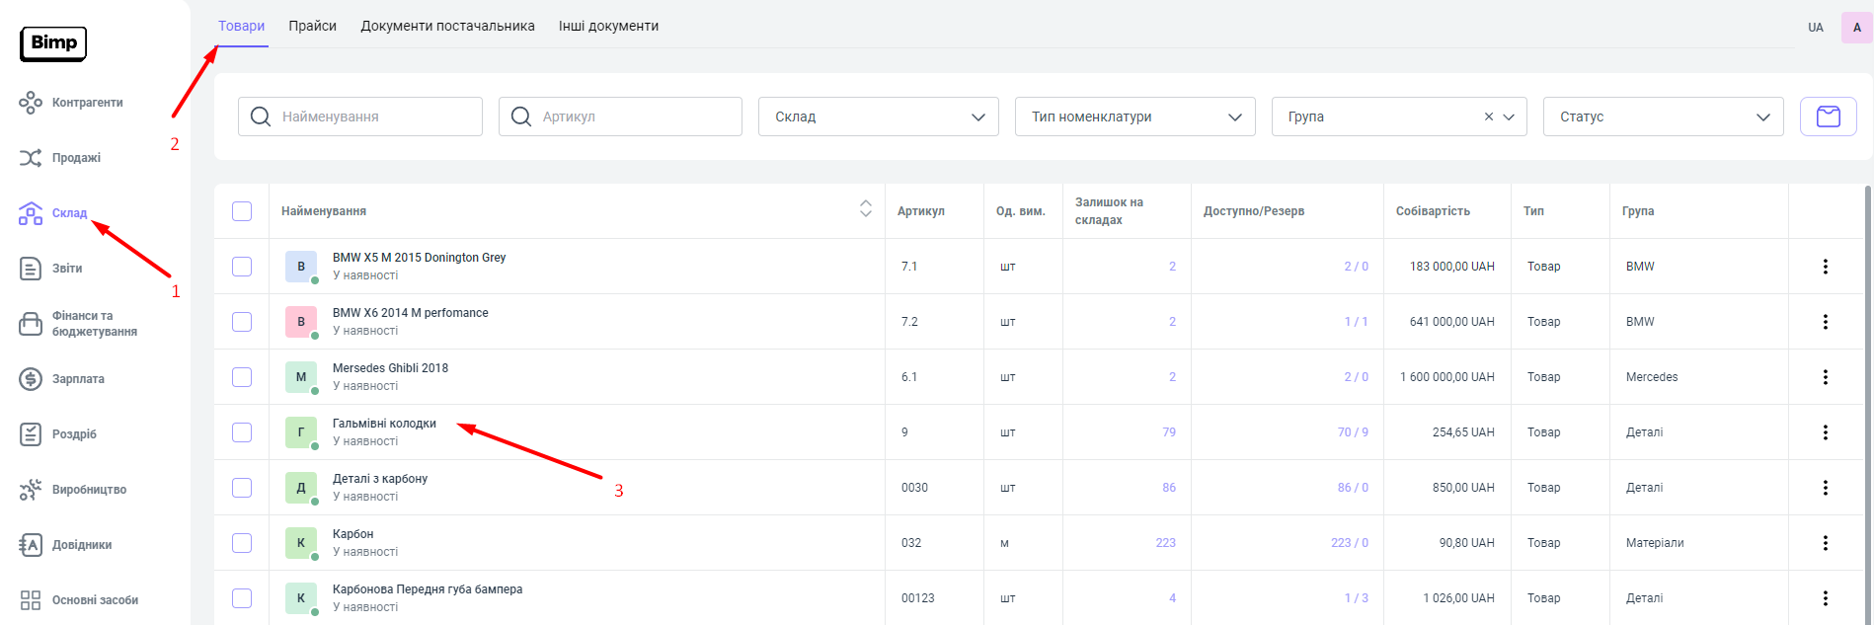The image size is (1874, 625).
Task: Click the purple box icon button beside Статус
Action: [1828, 117]
